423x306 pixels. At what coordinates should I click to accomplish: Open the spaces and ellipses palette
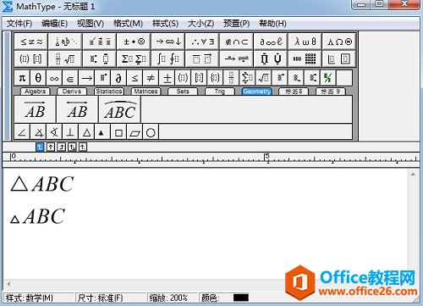click(65, 42)
